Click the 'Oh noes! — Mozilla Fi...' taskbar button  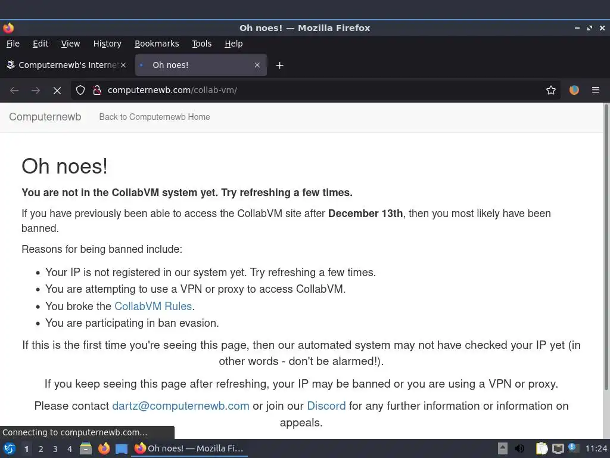(189, 448)
